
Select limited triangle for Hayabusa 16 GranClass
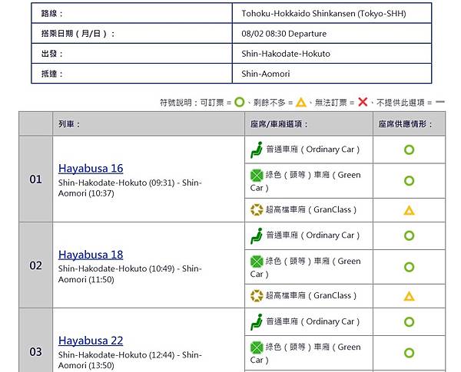pyautogui.click(x=409, y=210)
